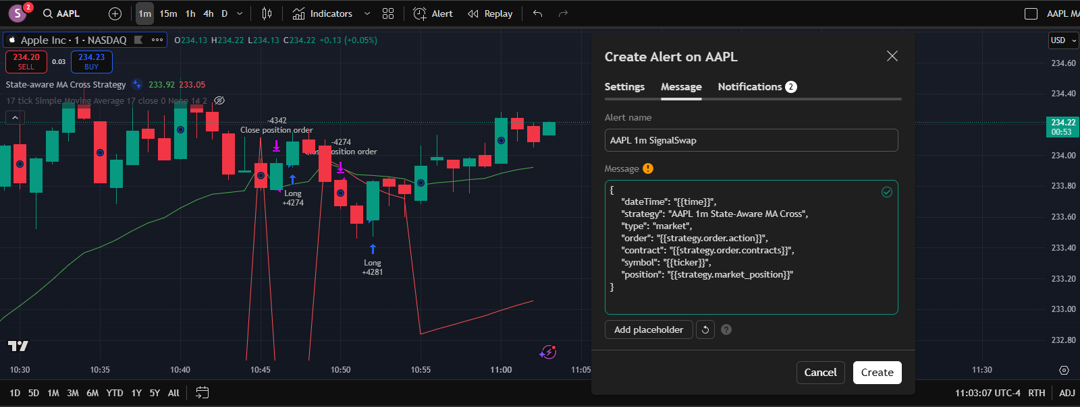This screenshot has width=1080, height=407.
Task: Click the chart settings gear icon
Action: click(x=1064, y=370)
